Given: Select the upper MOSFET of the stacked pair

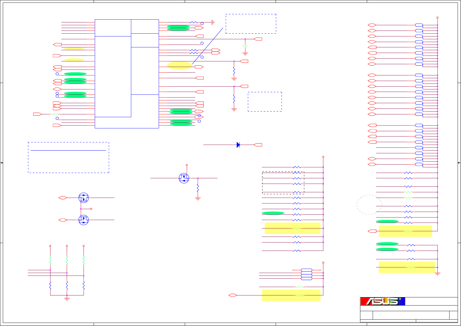Looking at the screenshot, I should pos(84,198).
